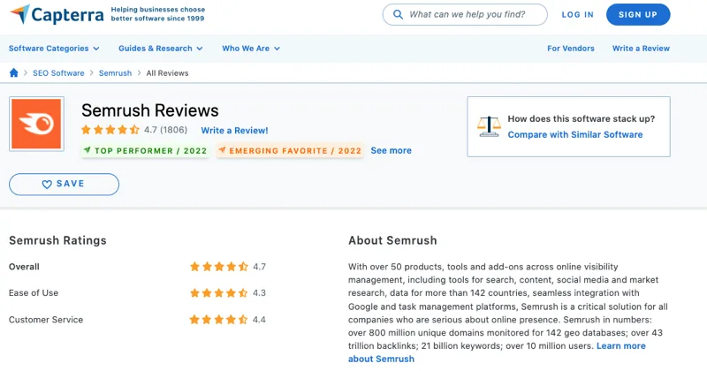Click the Log In link
Screen dimensions: 707x371
coord(577,15)
